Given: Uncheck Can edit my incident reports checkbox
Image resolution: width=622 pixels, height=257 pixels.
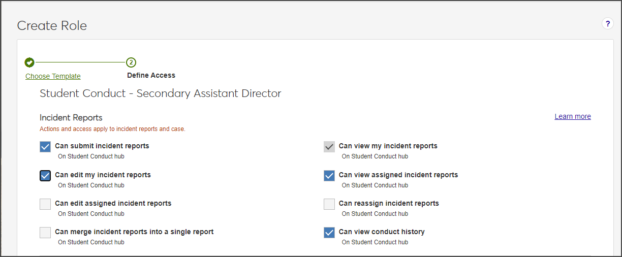Looking at the screenshot, I should [x=45, y=176].
